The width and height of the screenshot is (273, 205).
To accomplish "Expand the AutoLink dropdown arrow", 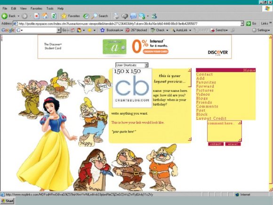I will (190, 30).
